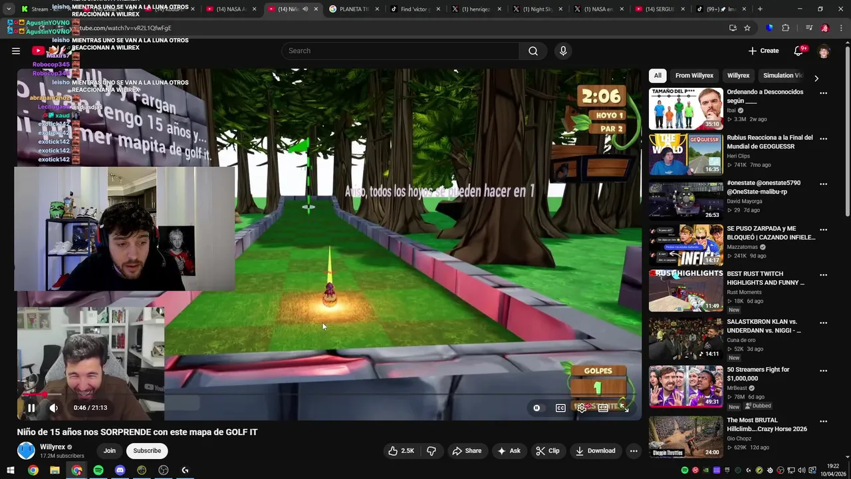Viewport: 851px width, 479px height.
Task: Open the YouTube guide hamburger menu
Action: [x=16, y=51]
